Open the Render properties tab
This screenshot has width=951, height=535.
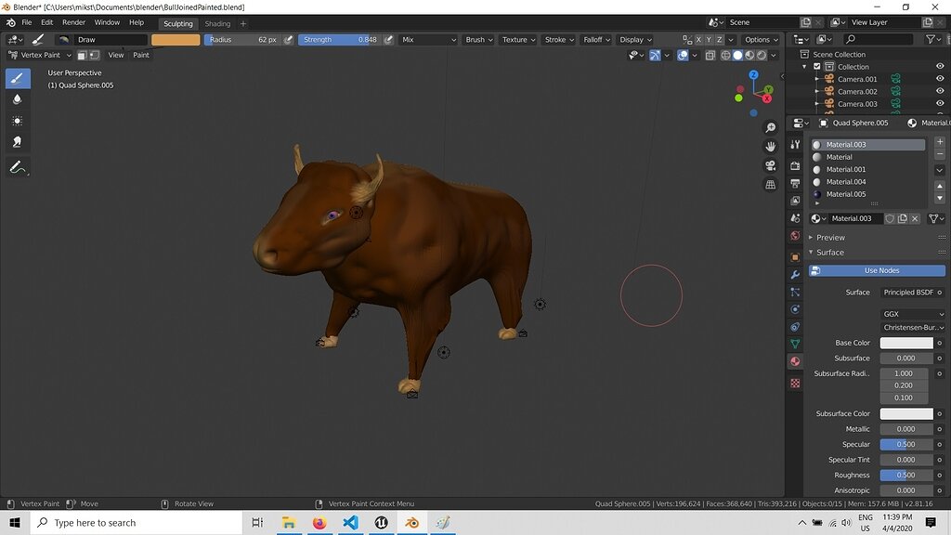(x=795, y=165)
